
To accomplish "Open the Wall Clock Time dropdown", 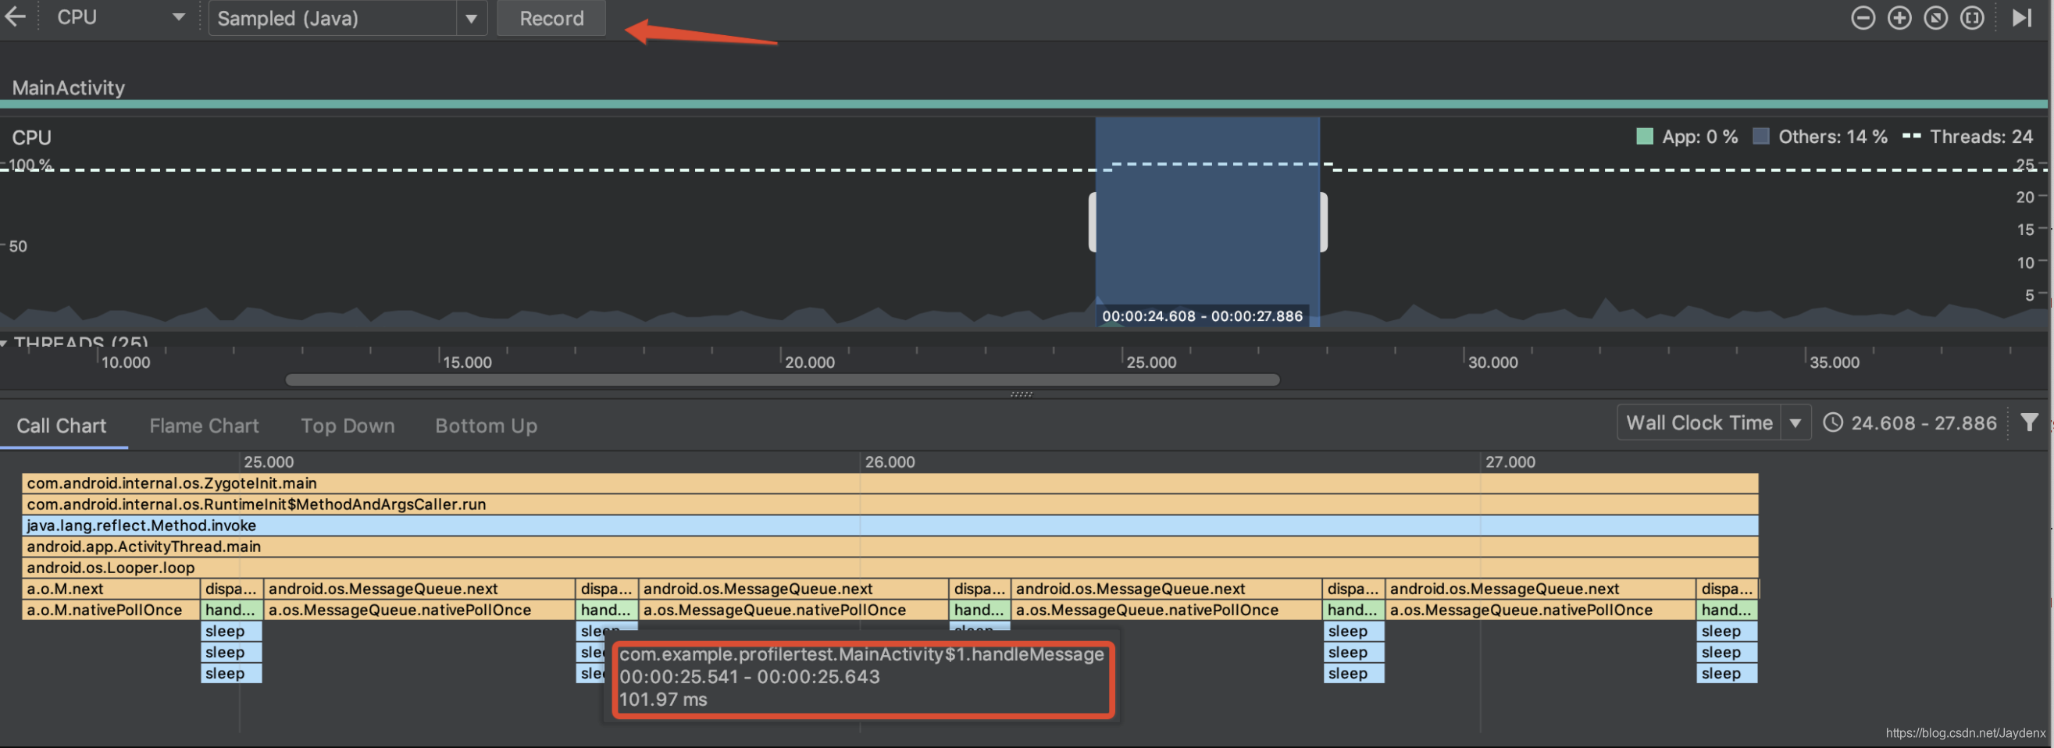I will [1713, 422].
